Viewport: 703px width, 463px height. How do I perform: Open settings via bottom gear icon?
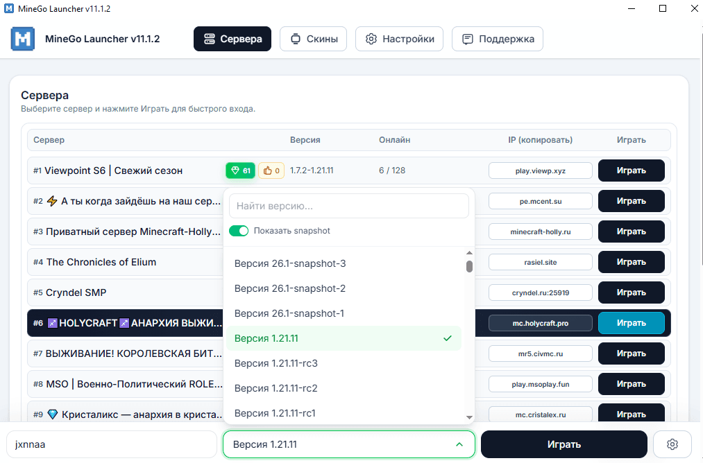point(671,444)
